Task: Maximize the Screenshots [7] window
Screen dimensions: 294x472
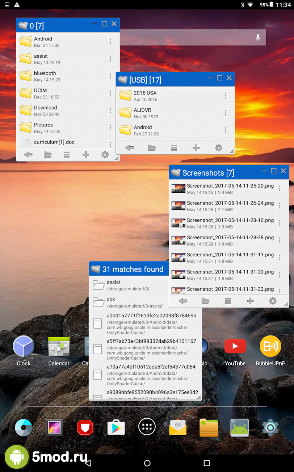Action: [274, 171]
